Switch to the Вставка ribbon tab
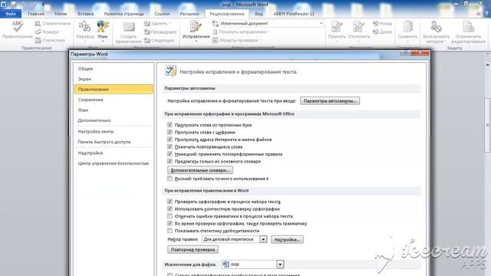 tap(85, 14)
